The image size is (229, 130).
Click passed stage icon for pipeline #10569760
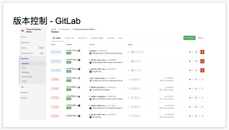133,116
